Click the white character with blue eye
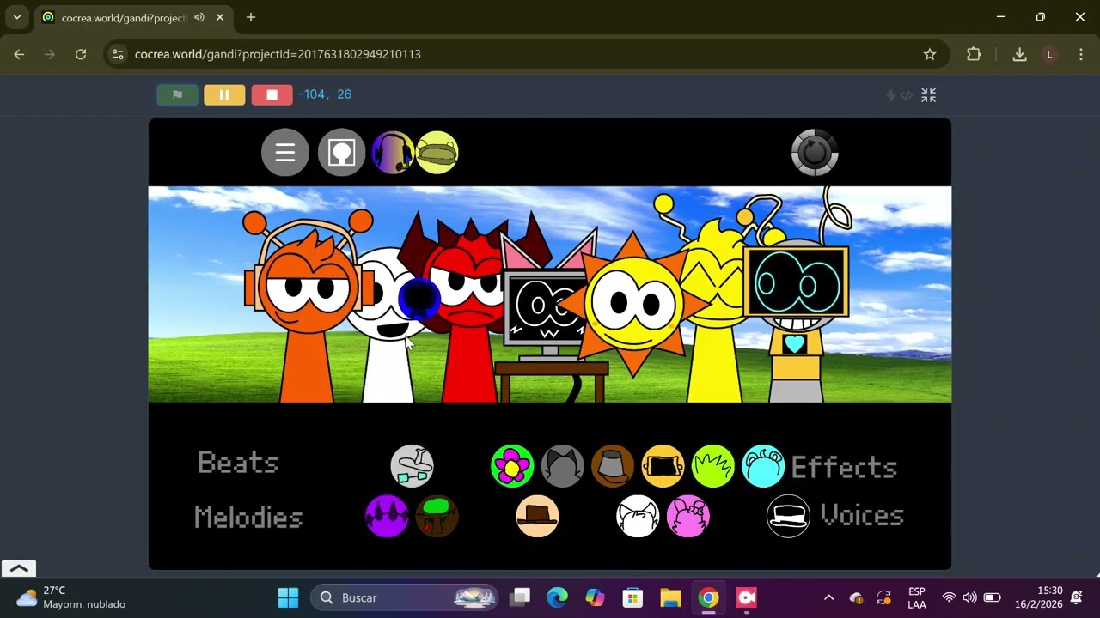 click(x=388, y=343)
